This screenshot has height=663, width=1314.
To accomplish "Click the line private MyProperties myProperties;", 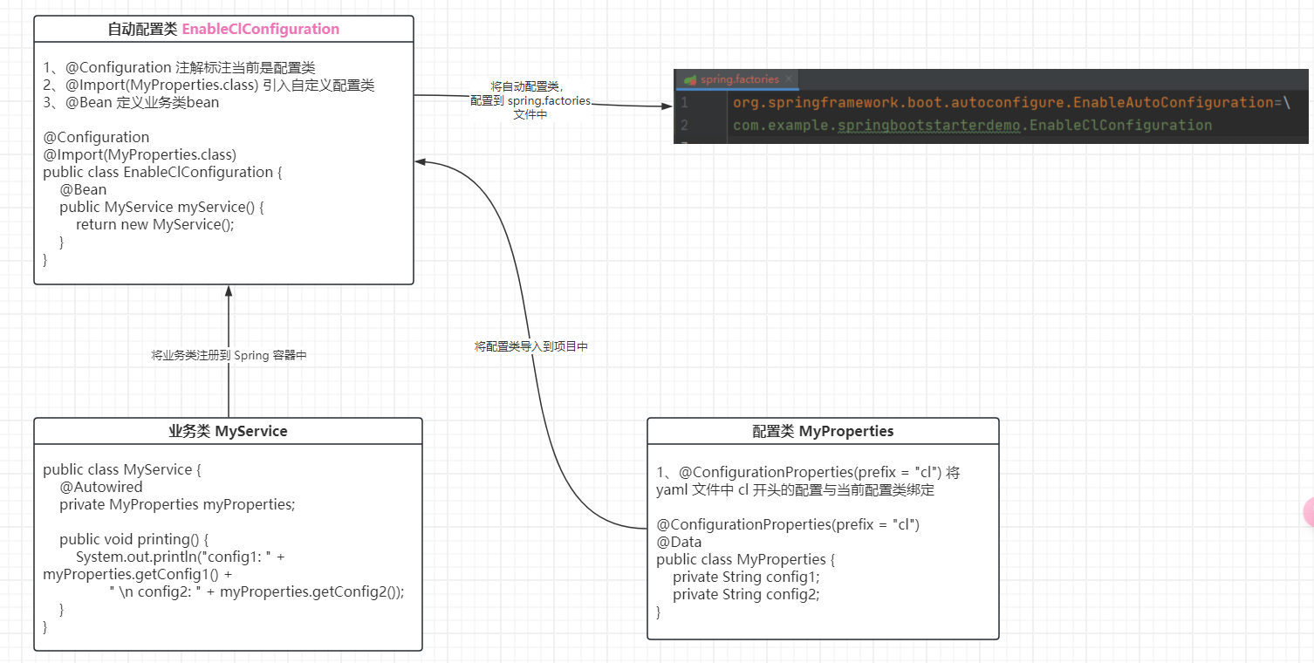I will (177, 504).
